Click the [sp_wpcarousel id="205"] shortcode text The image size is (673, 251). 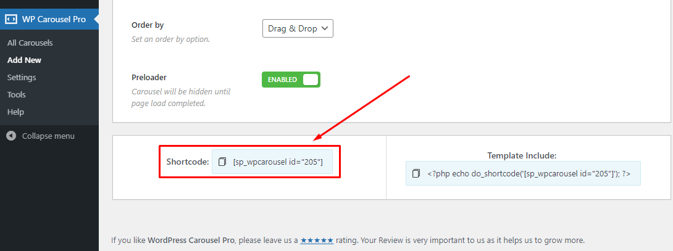click(278, 162)
